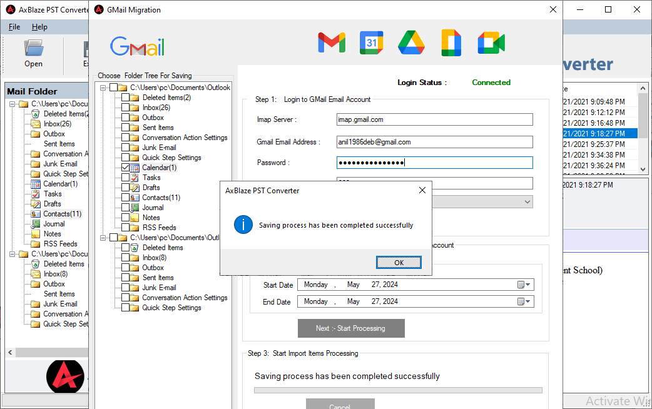Click the Google Calendar icon
This screenshot has width=652, height=409.
click(x=371, y=43)
